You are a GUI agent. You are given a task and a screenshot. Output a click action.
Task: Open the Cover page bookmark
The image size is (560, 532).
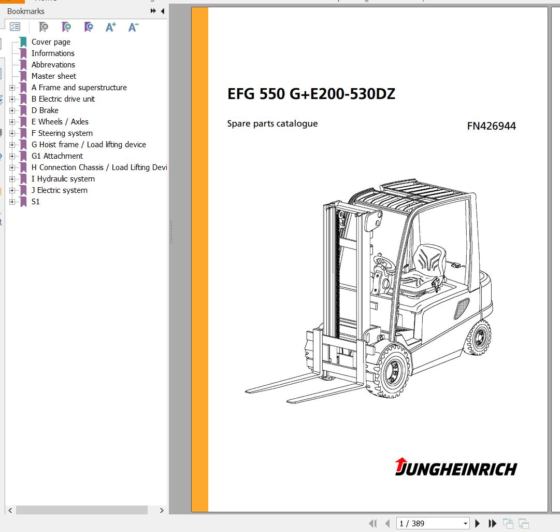click(x=51, y=42)
